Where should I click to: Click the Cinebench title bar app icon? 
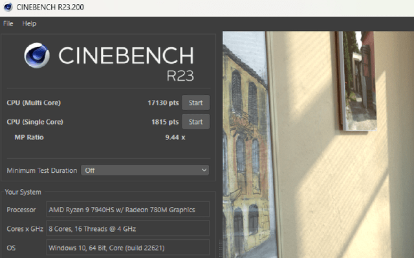[x=8, y=7]
